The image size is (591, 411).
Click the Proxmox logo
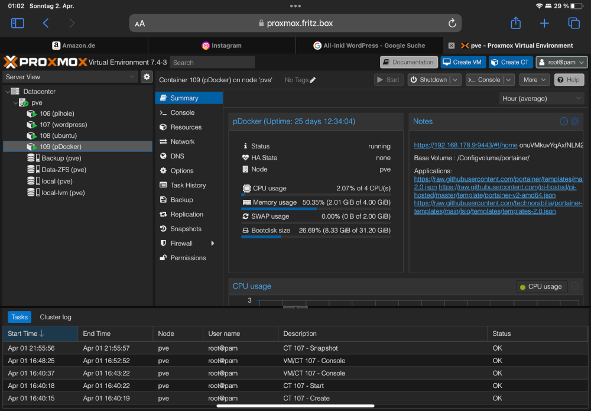(x=46, y=62)
